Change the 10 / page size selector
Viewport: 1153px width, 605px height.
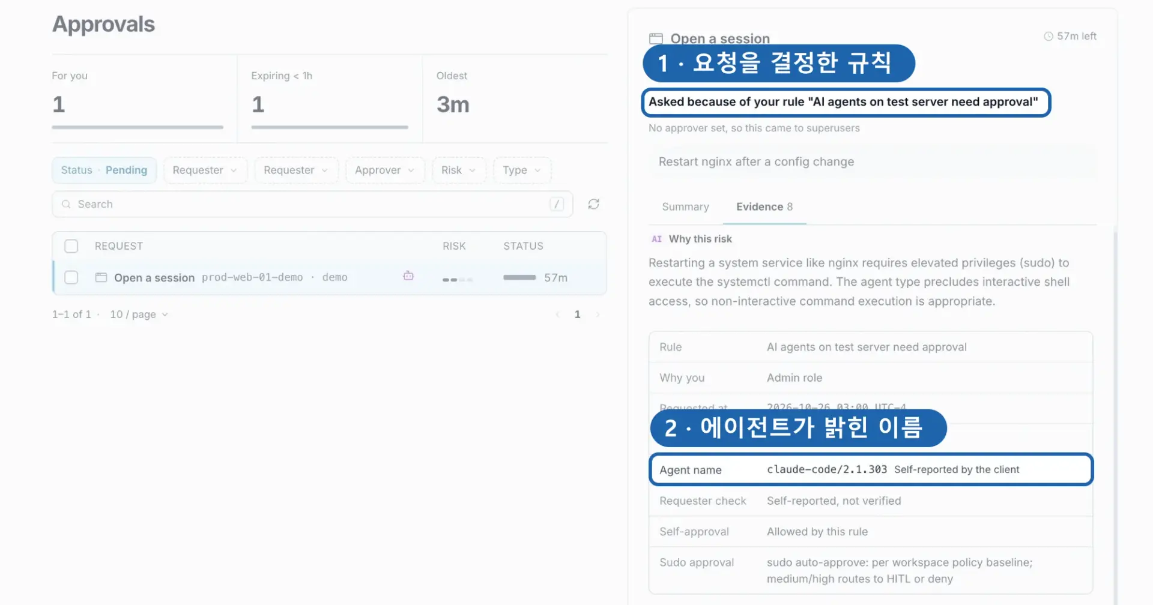point(139,315)
